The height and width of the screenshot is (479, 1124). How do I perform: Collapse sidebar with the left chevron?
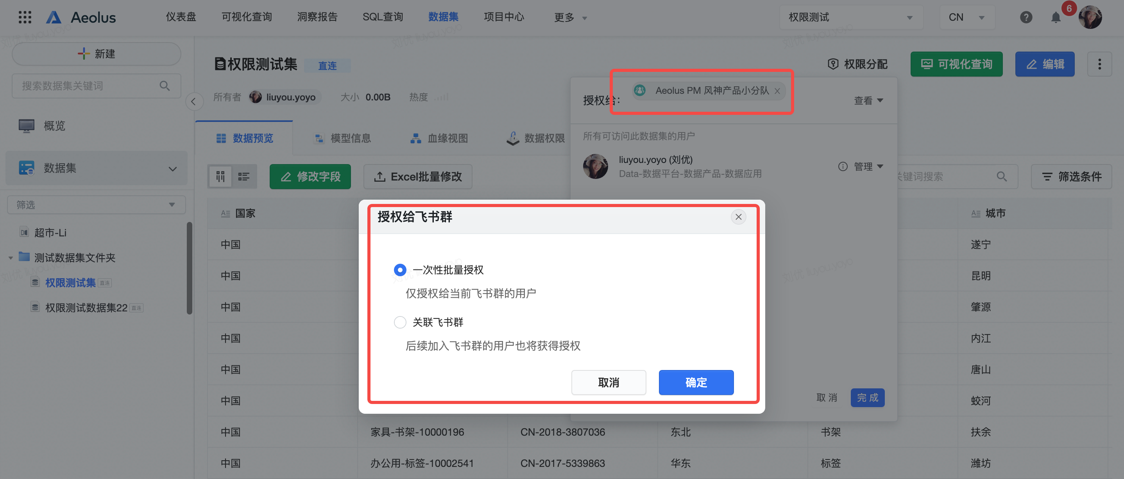[194, 102]
